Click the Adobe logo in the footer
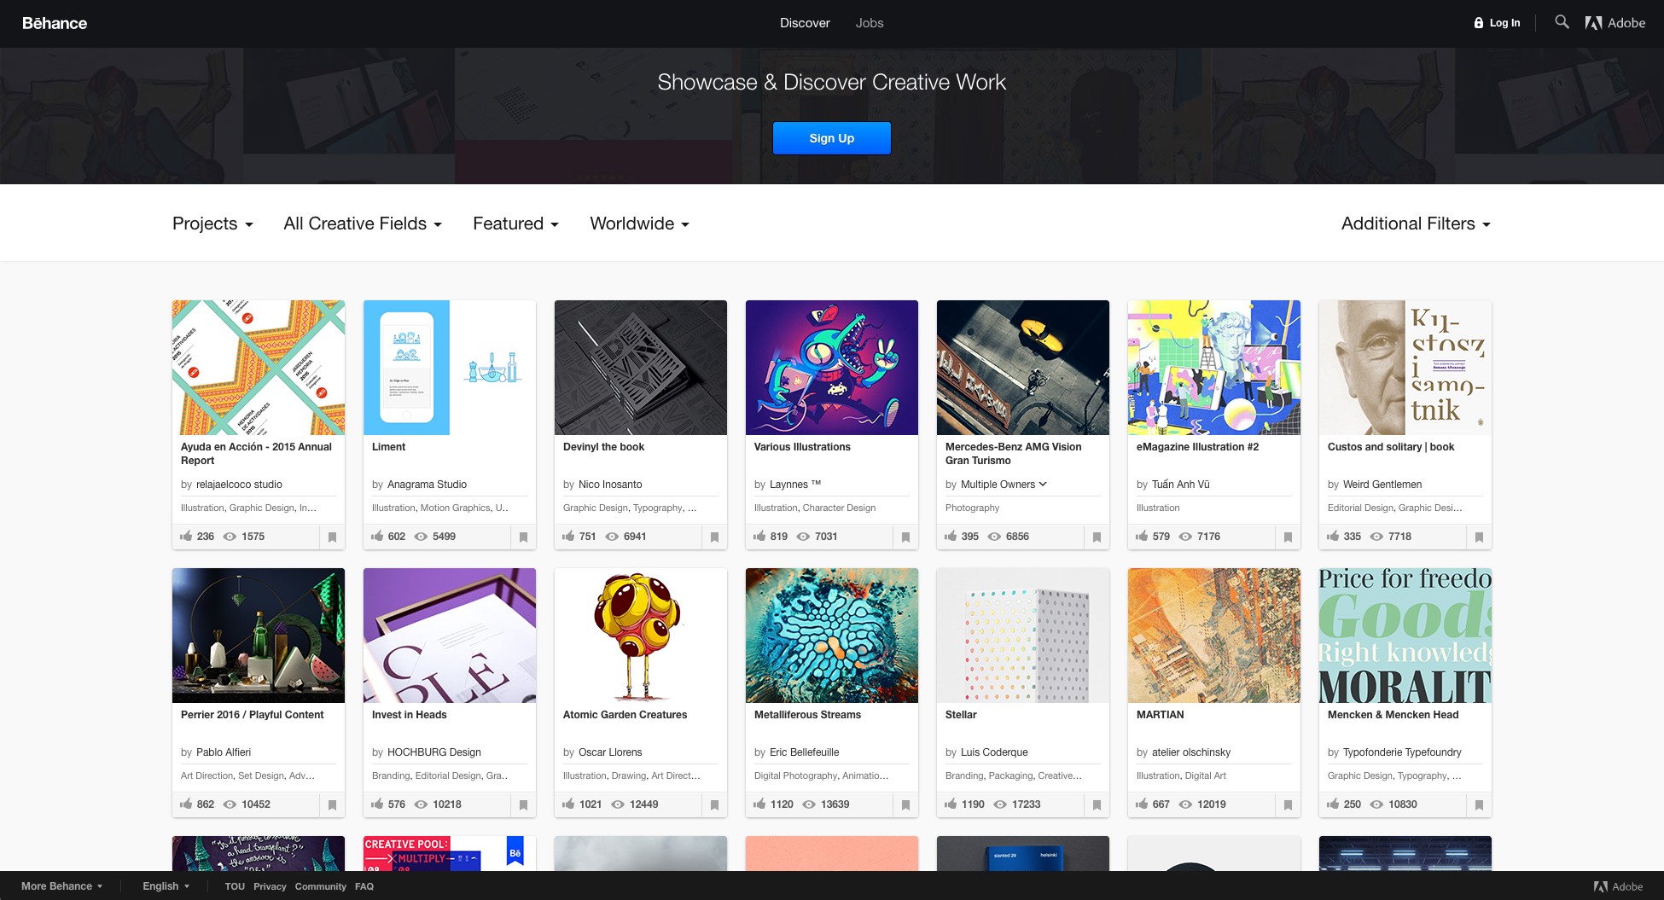 point(1618,886)
